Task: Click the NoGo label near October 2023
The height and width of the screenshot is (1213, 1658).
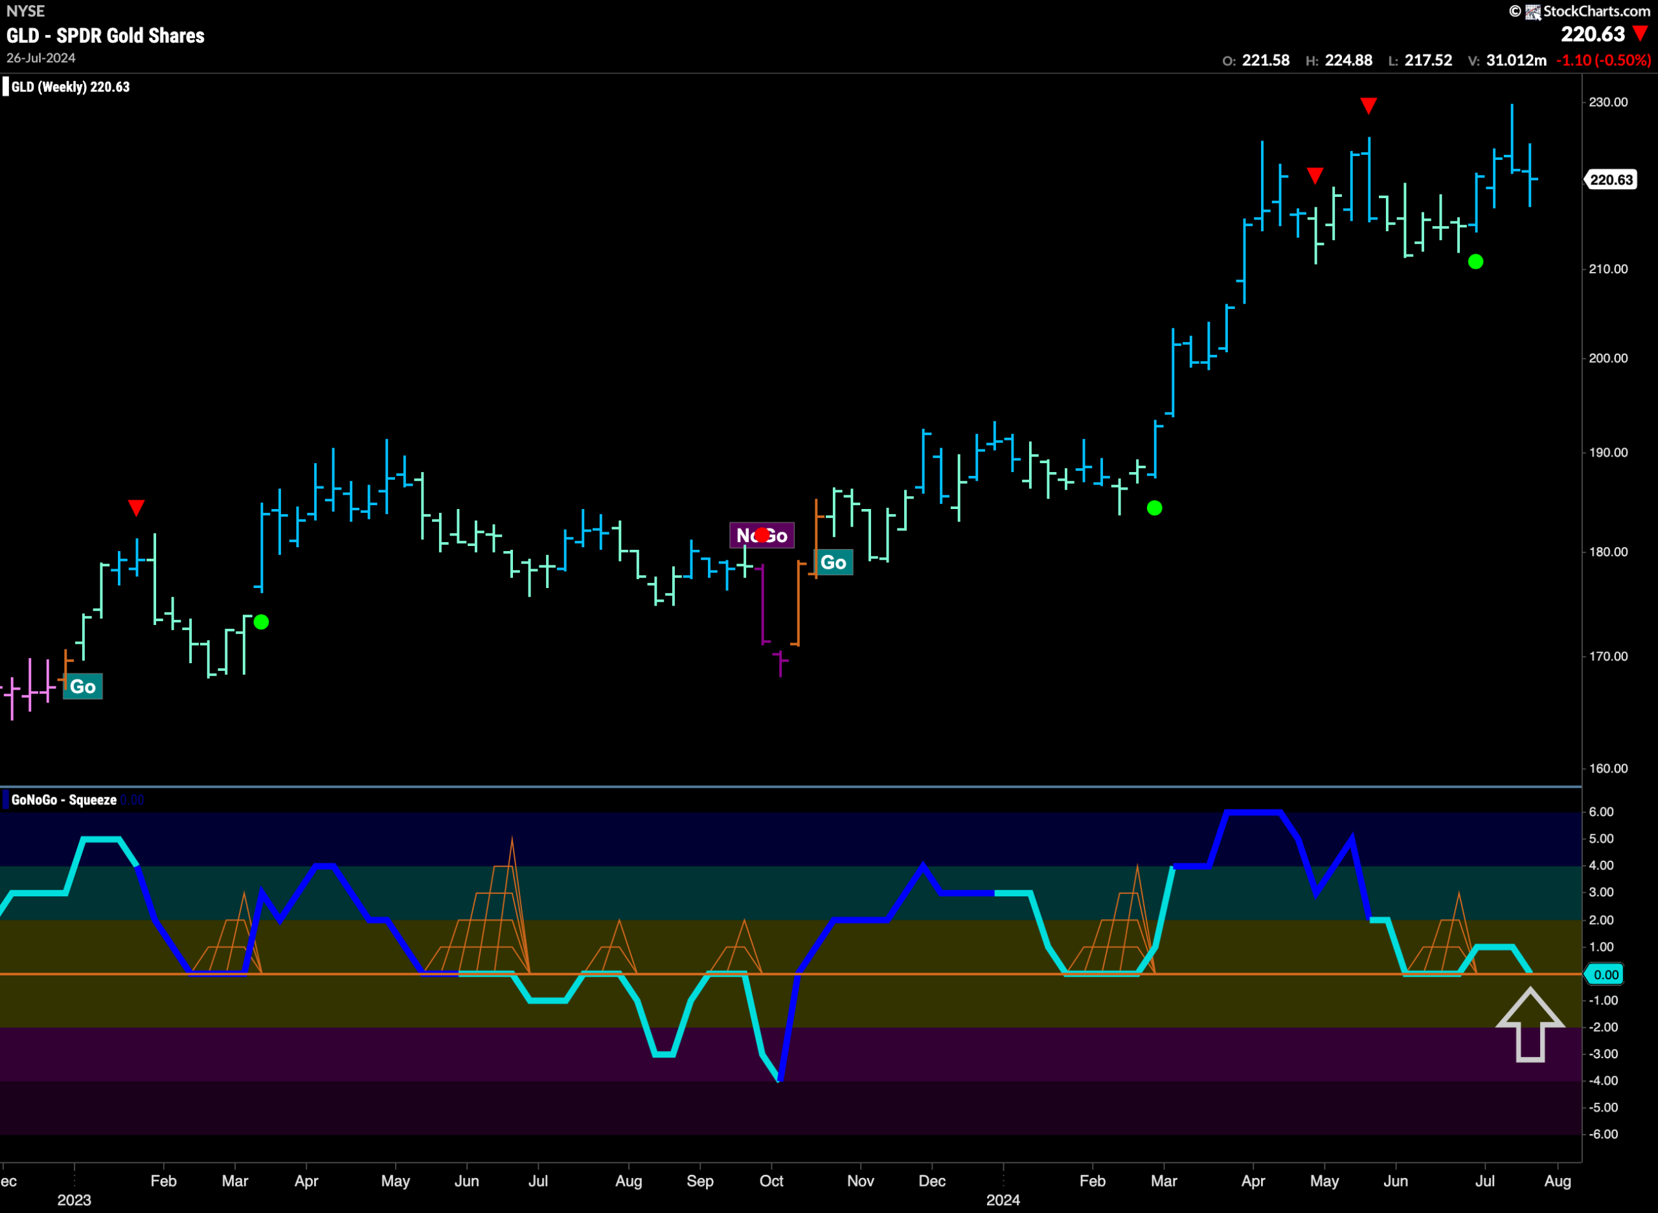Action: (762, 536)
